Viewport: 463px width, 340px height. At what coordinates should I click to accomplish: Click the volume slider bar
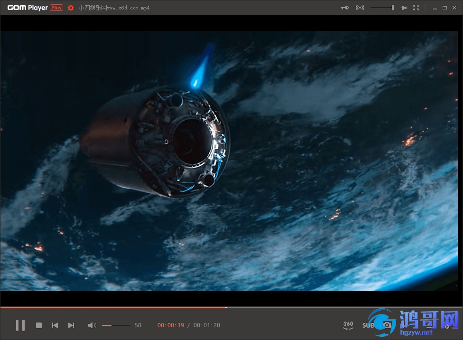(116, 325)
